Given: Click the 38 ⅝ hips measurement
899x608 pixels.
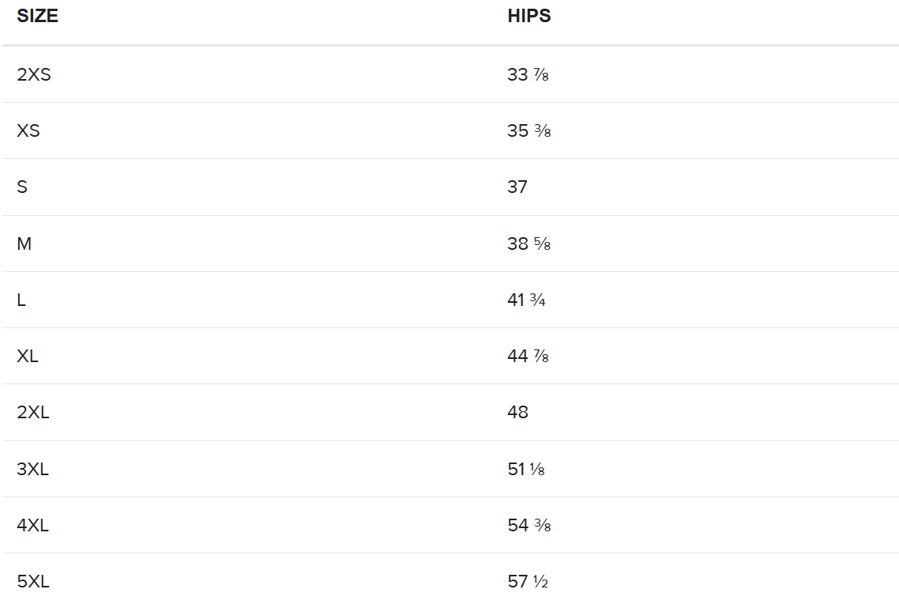Looking at the screenshot, I should [528, 244].
